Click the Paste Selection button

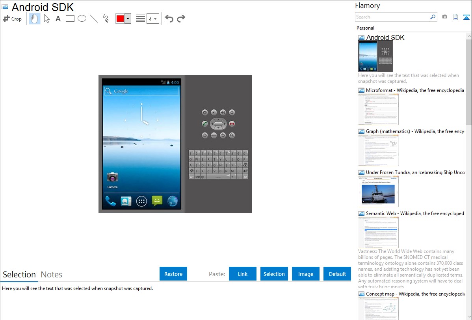point(274,274)
